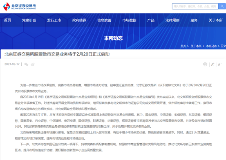Open the 服务 navigation menu
Screen dimensions: 226x160
pyautogui.click(x=194, y=20)
